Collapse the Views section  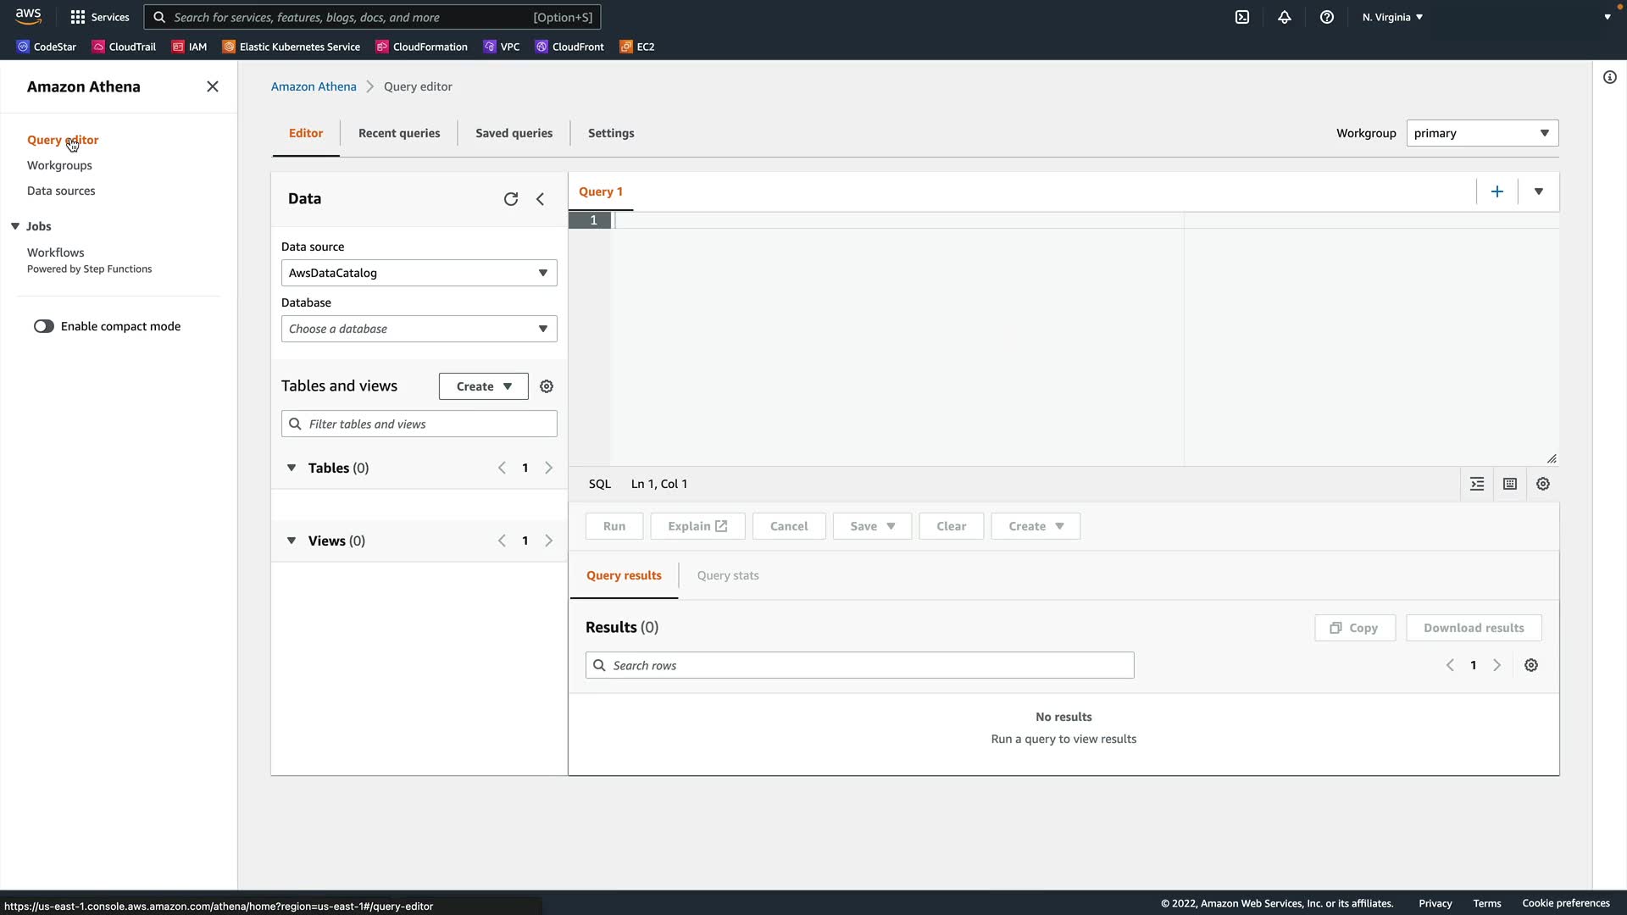pos(292,541)
